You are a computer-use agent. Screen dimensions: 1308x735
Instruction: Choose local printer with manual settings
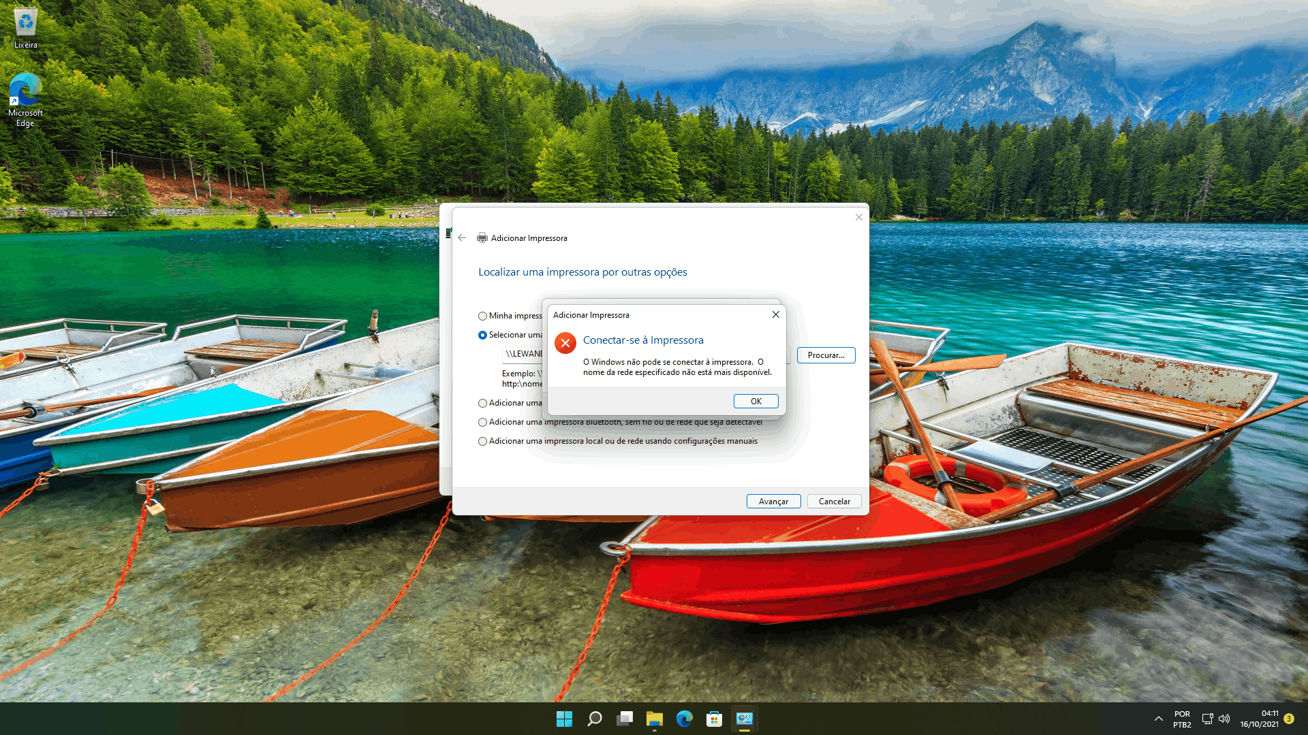pyautogui.click(x=482, y=441)
